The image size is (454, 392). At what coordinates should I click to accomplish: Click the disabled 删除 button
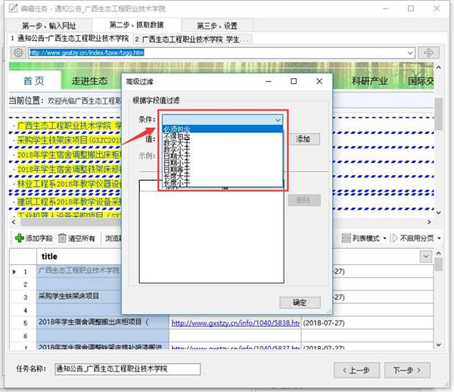[x=303, y=200]
